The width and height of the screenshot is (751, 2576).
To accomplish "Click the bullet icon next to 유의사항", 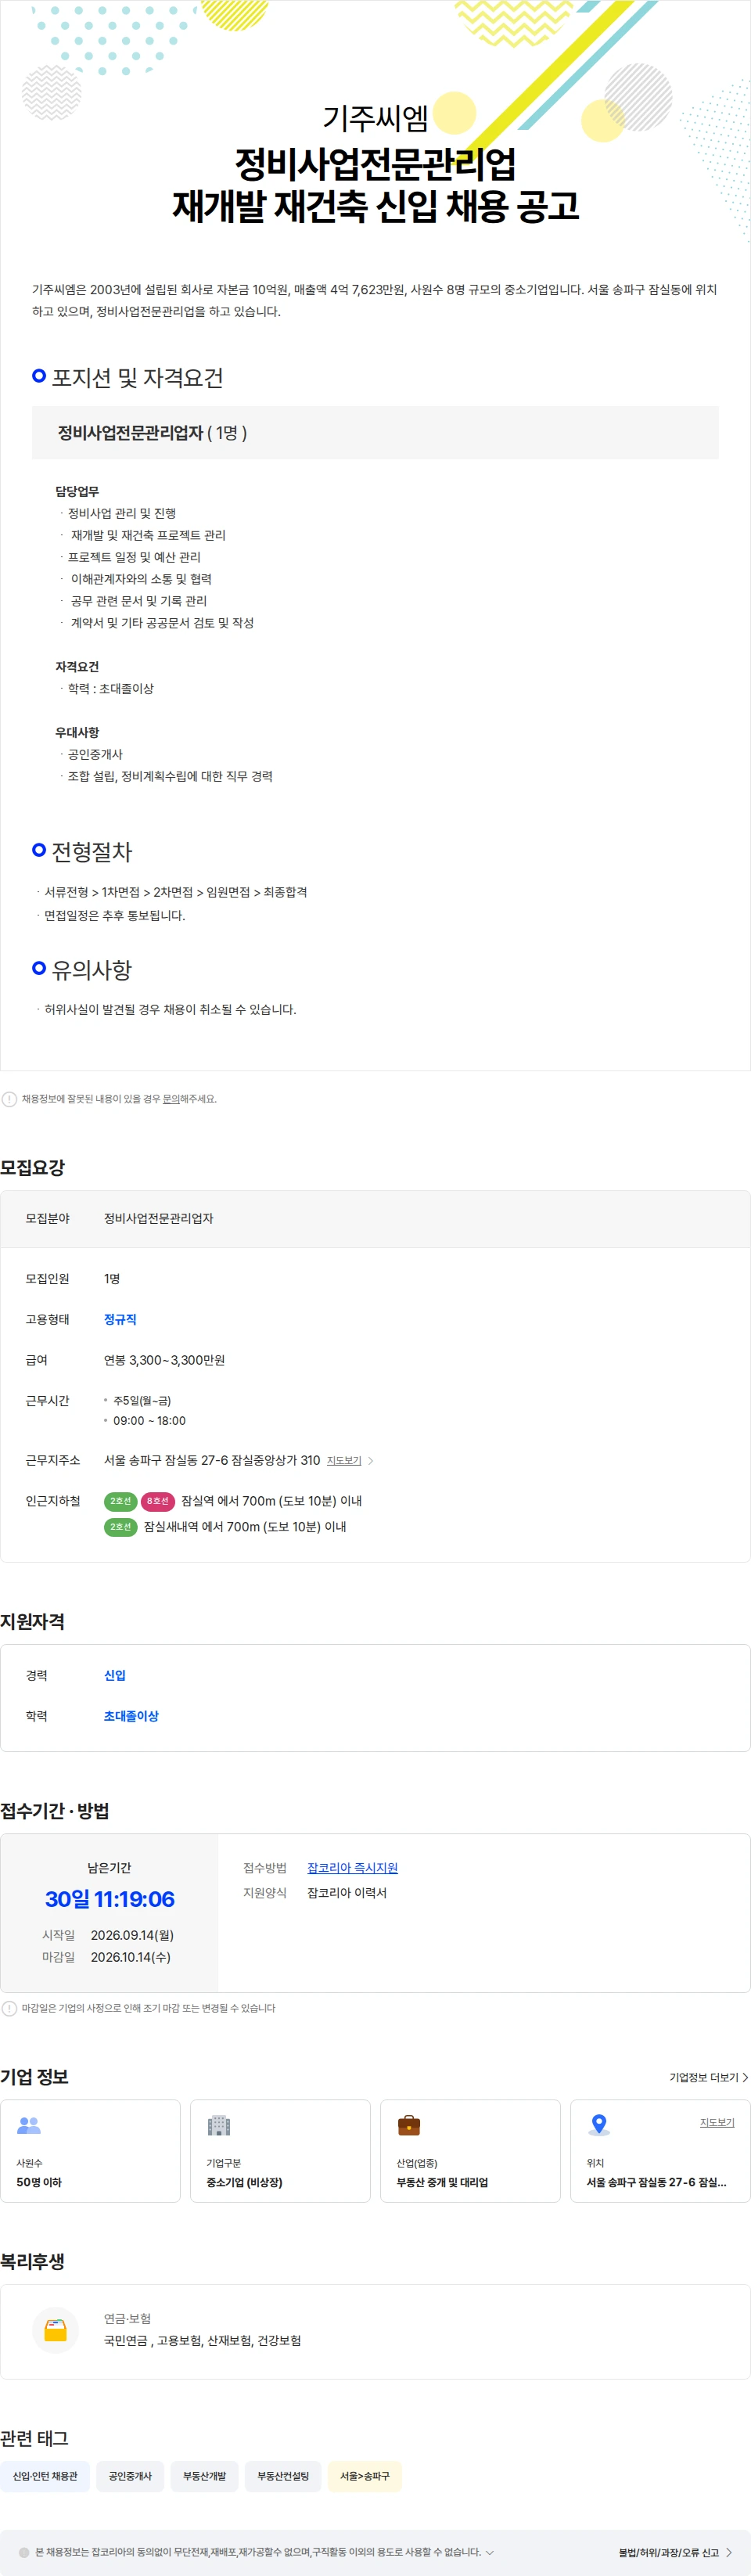I will pos(39,968).
